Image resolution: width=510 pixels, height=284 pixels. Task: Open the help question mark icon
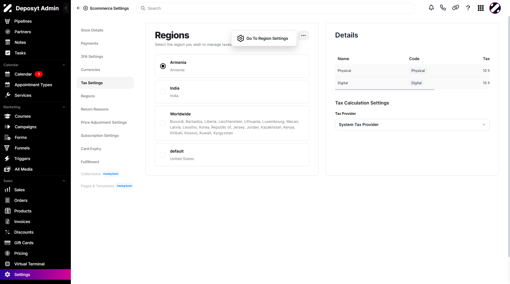pos(468,8)
